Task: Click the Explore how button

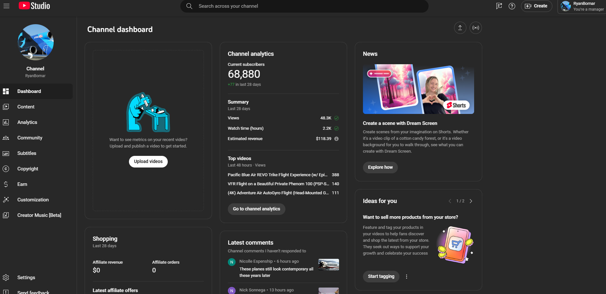Action: tap(380, 167)
